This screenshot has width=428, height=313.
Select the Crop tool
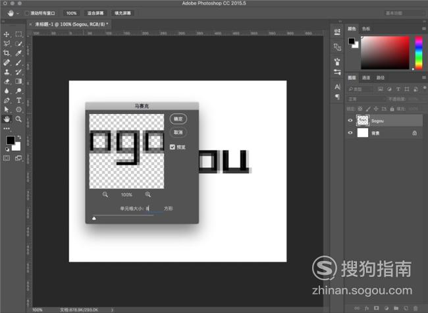pyautogui.click(x=7, y=53)
